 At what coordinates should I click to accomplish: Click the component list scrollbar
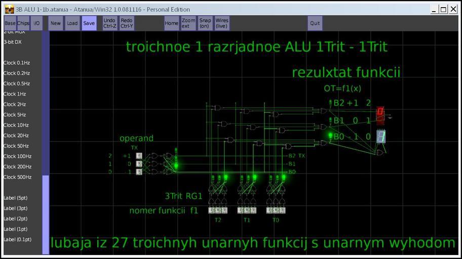pyautogui.click(x=46, y=212)
